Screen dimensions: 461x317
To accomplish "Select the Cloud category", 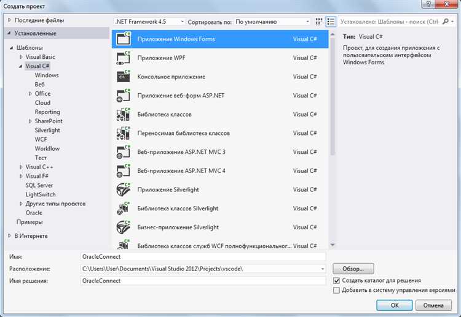I will [x=42, y=102].
